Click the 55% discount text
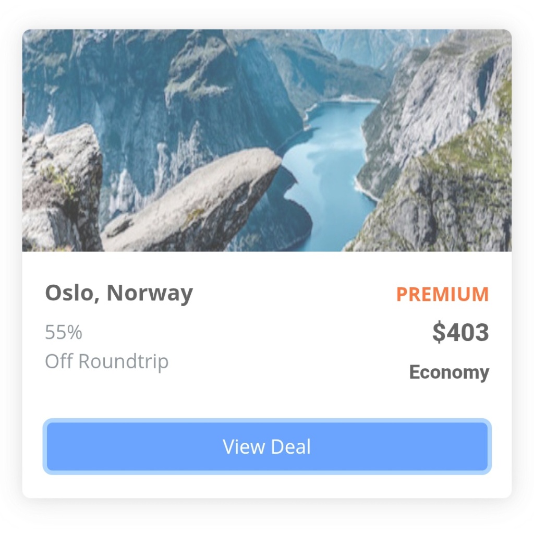The image size is (534, 534). (x=64, y=332)
